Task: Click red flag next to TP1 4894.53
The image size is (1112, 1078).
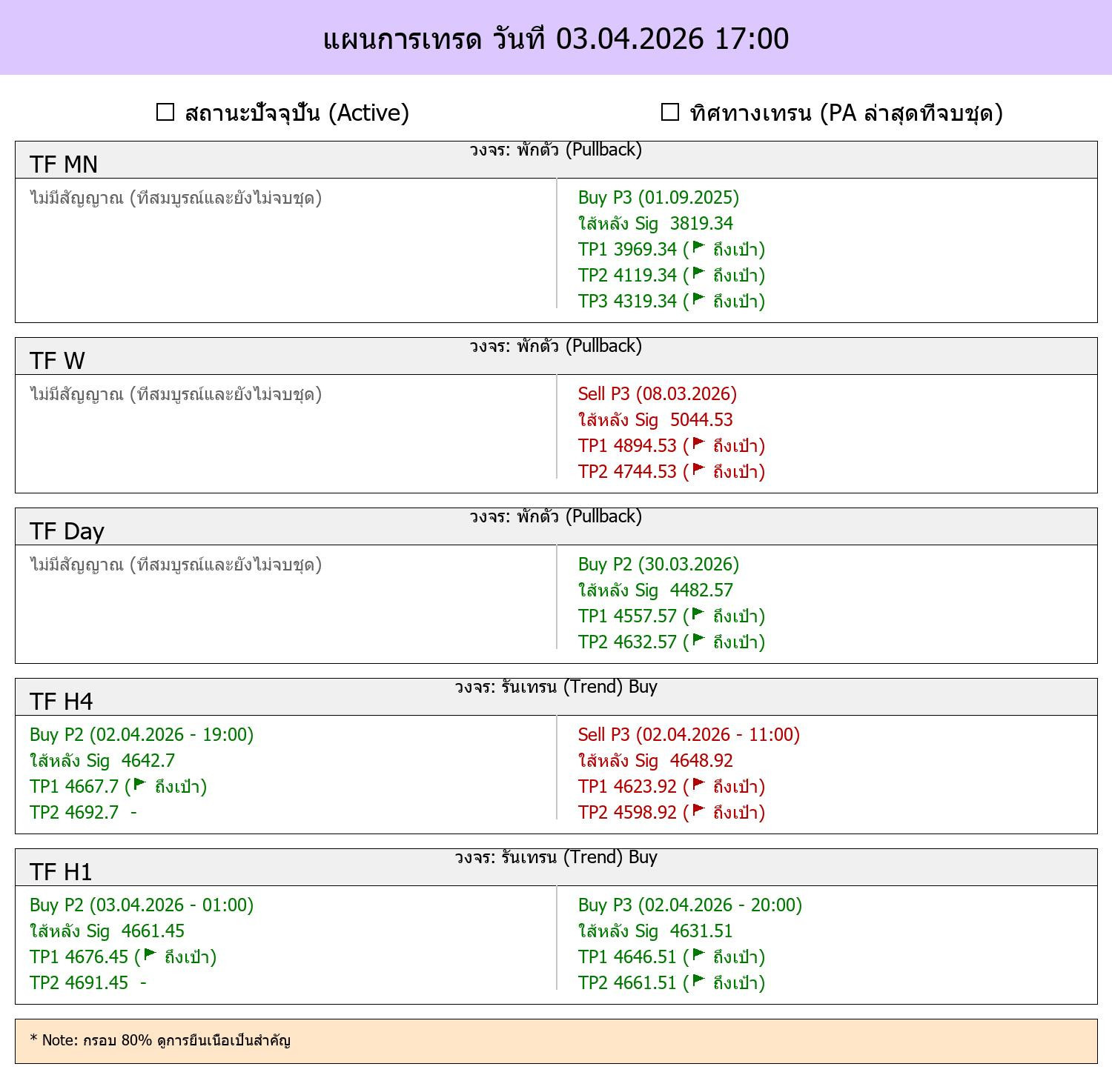Action: click(698, 444)
